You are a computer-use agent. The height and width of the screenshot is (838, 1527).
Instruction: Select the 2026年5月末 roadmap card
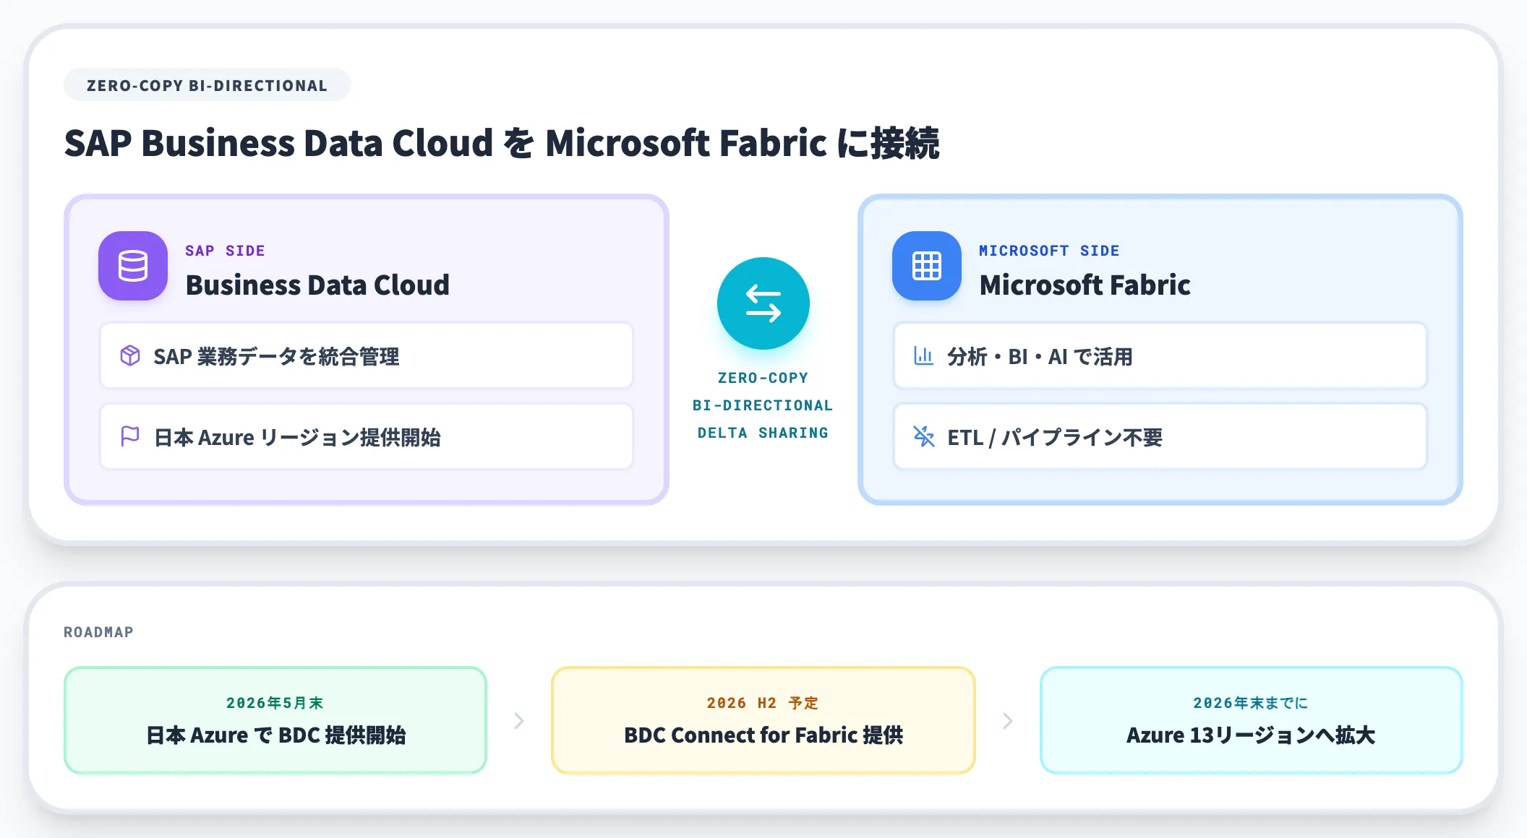coord(275,720)
